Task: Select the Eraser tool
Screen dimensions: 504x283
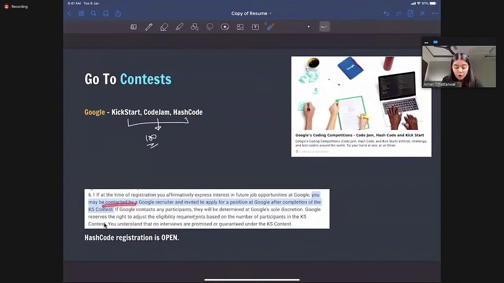Action: [x=164, y=27]
